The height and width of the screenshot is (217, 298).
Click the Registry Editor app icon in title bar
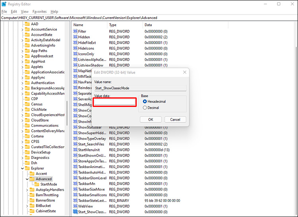click(4, 4)
